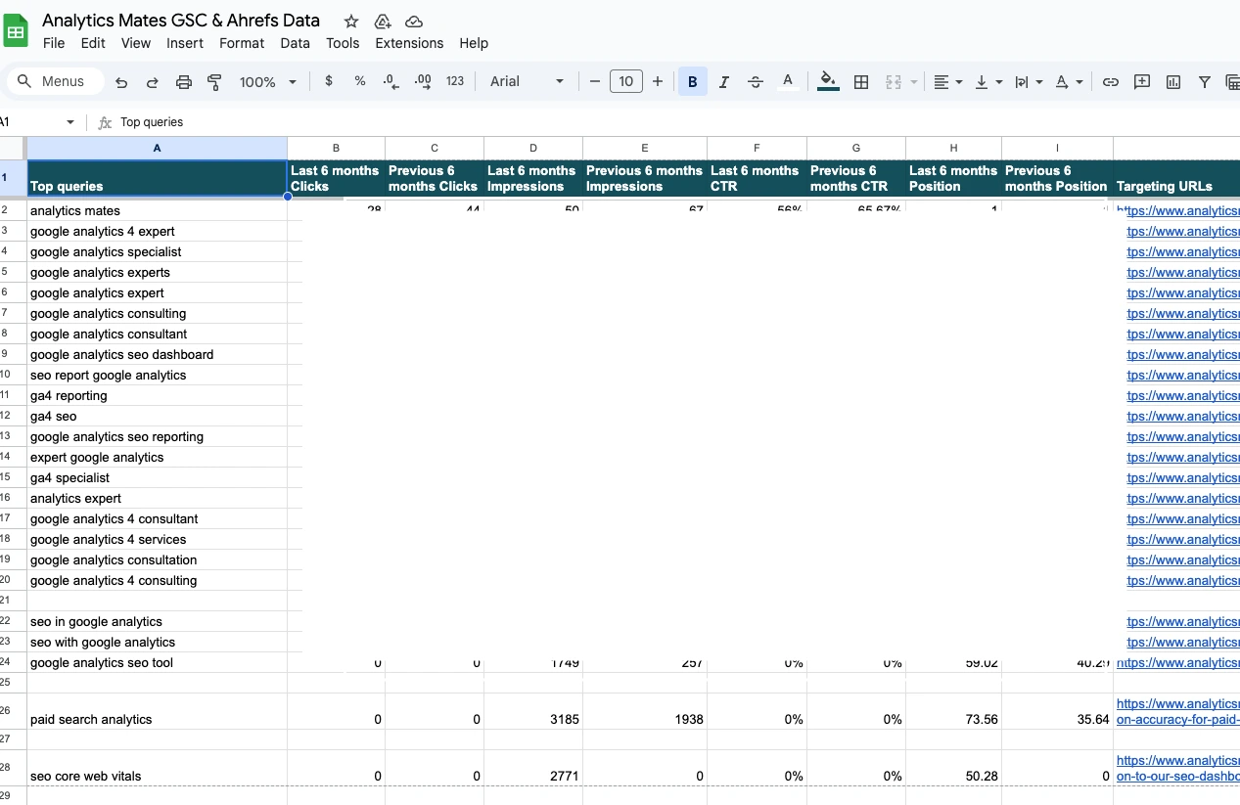Screen dimensions: 1240x805
Task: Format as currency with dollar icon
Action: point(329,81)
